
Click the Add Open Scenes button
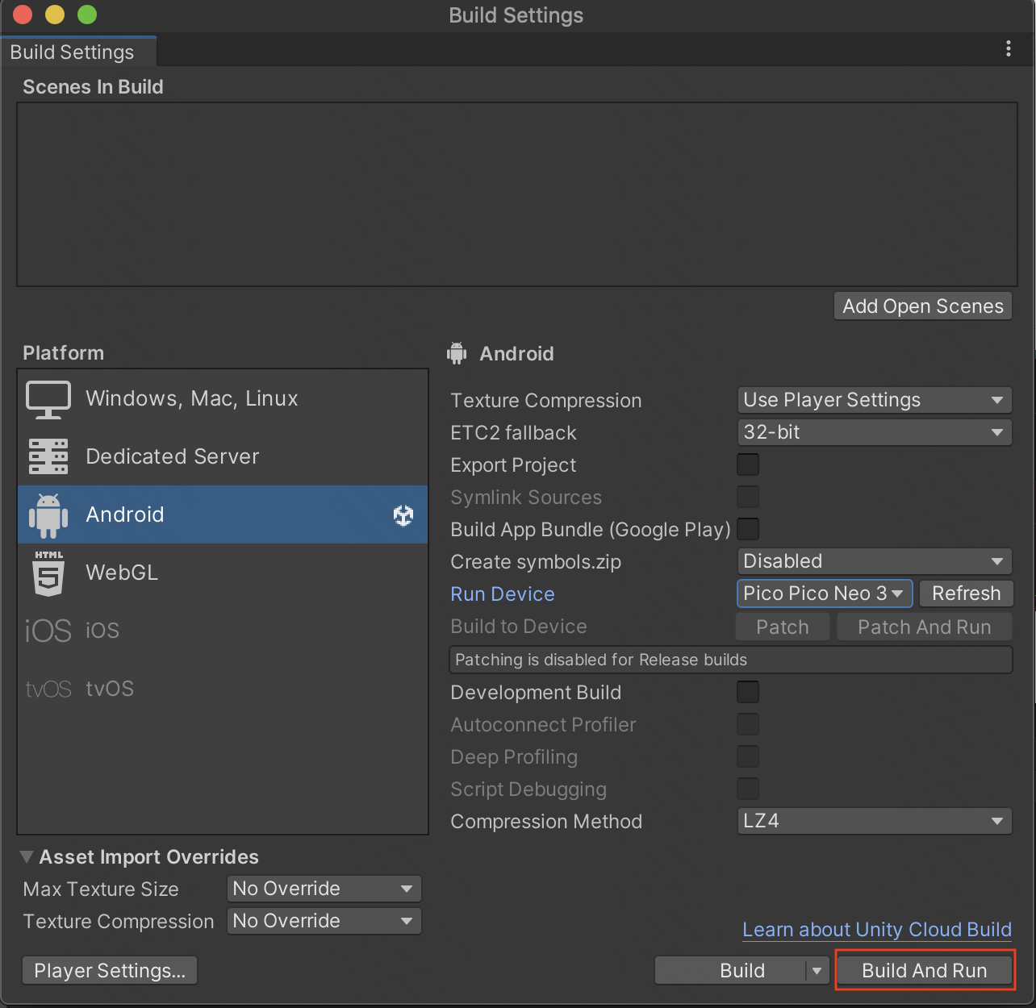coord(923,306)
